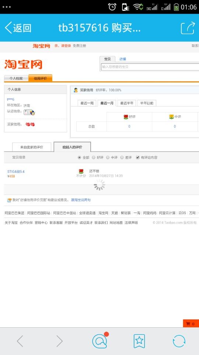
Task: Click the 跟淘宝说两句 link
Action: pyautogui.click(x=81, y=200)
